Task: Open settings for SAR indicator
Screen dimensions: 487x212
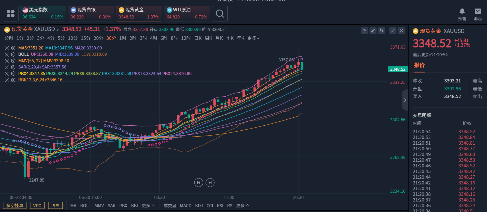Action: [13, 67]
